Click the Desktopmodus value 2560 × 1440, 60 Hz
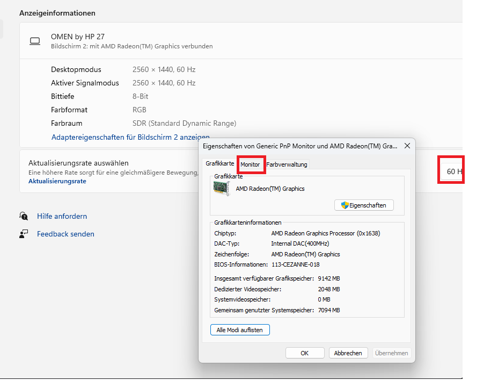Image resolution: width=491 pixels, height=380 pixels. [164, 70]
